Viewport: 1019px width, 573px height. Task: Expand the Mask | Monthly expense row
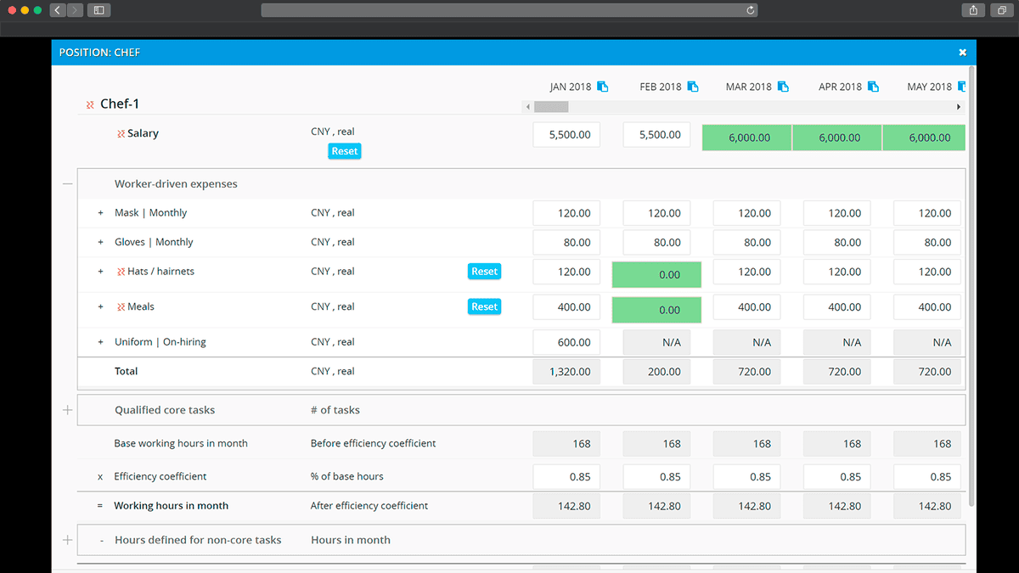(x=100, y=213)
